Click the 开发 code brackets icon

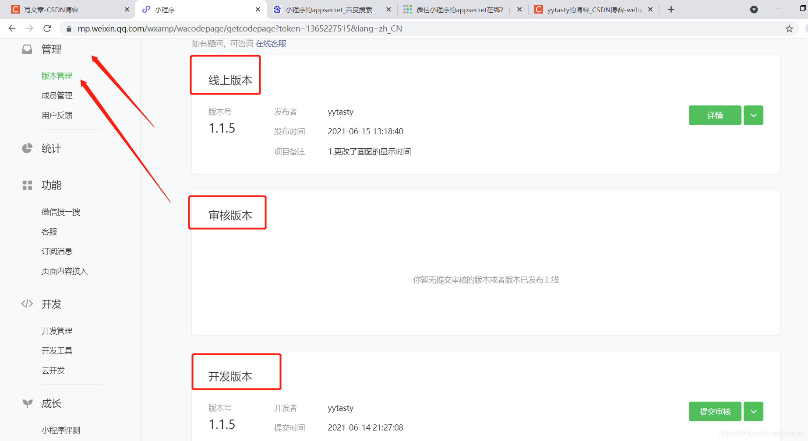(x=27, y=304)
